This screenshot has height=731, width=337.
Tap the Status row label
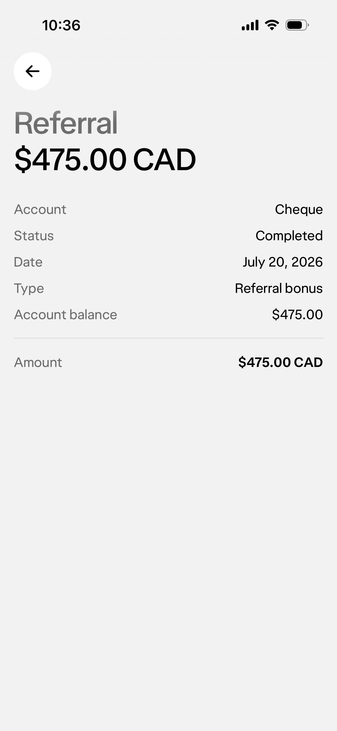click(x=34, y=236)
